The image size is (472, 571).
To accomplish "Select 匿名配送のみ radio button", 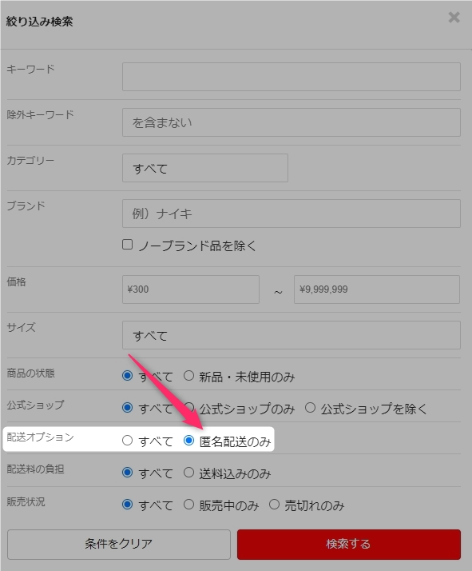I will click(188, 441).
